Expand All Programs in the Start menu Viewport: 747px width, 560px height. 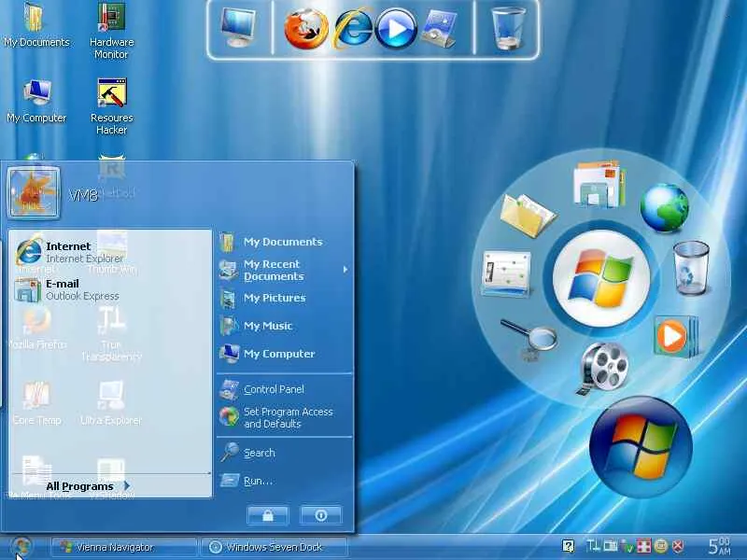[88, 485]
